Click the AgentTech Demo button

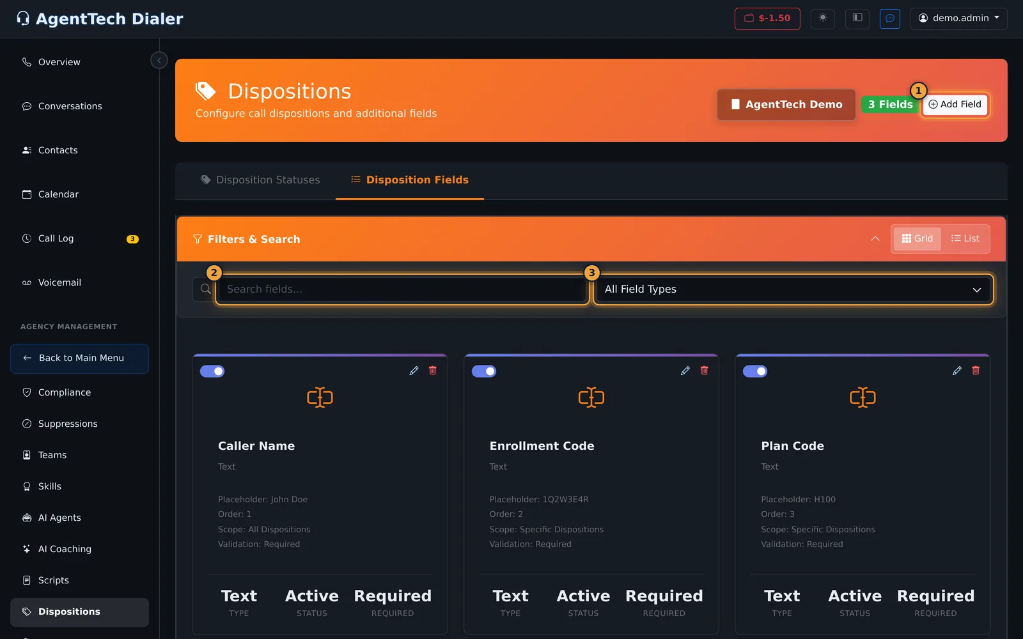[786, 104]
